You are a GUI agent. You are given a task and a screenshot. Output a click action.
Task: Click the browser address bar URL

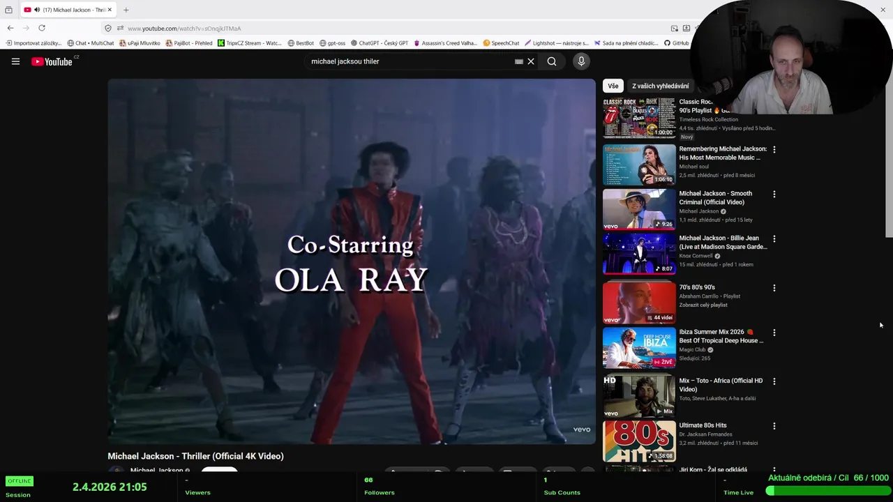(x=184, y=29)
